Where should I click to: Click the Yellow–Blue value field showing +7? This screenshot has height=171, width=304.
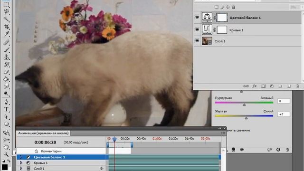(284, 114)
